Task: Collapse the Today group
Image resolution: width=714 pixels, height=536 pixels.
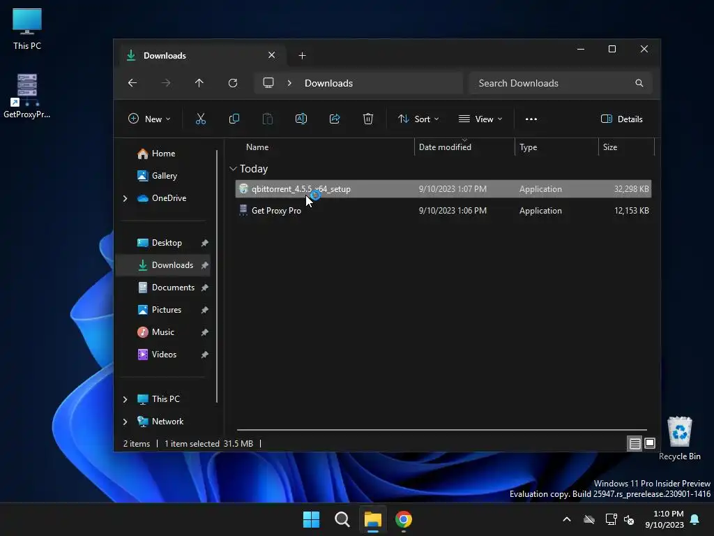Action: [233, 169]
